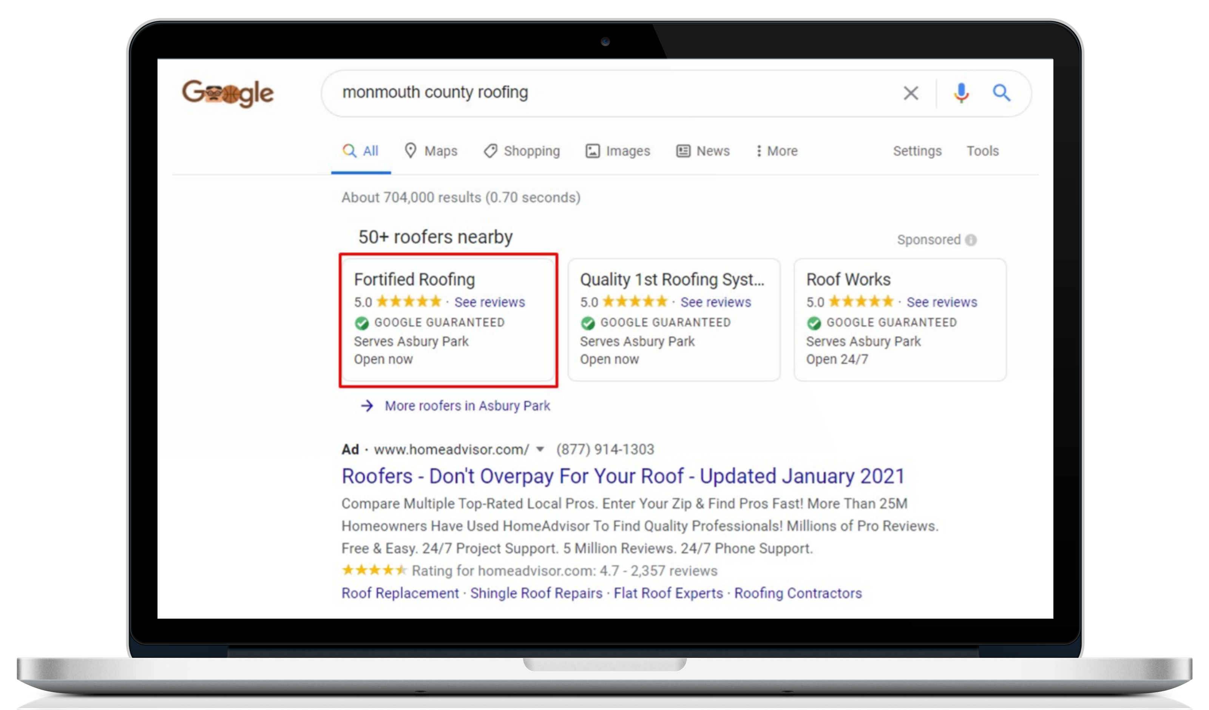Call the (877) 914-1303 ad number
Image resolution: width=1209 pixels, height=710 pixels.
coord(605,450)
